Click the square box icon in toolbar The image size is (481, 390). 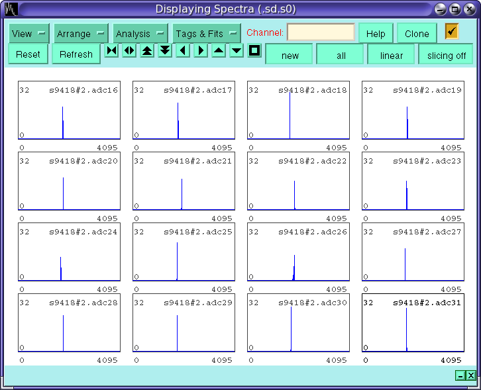coord(254,51)
